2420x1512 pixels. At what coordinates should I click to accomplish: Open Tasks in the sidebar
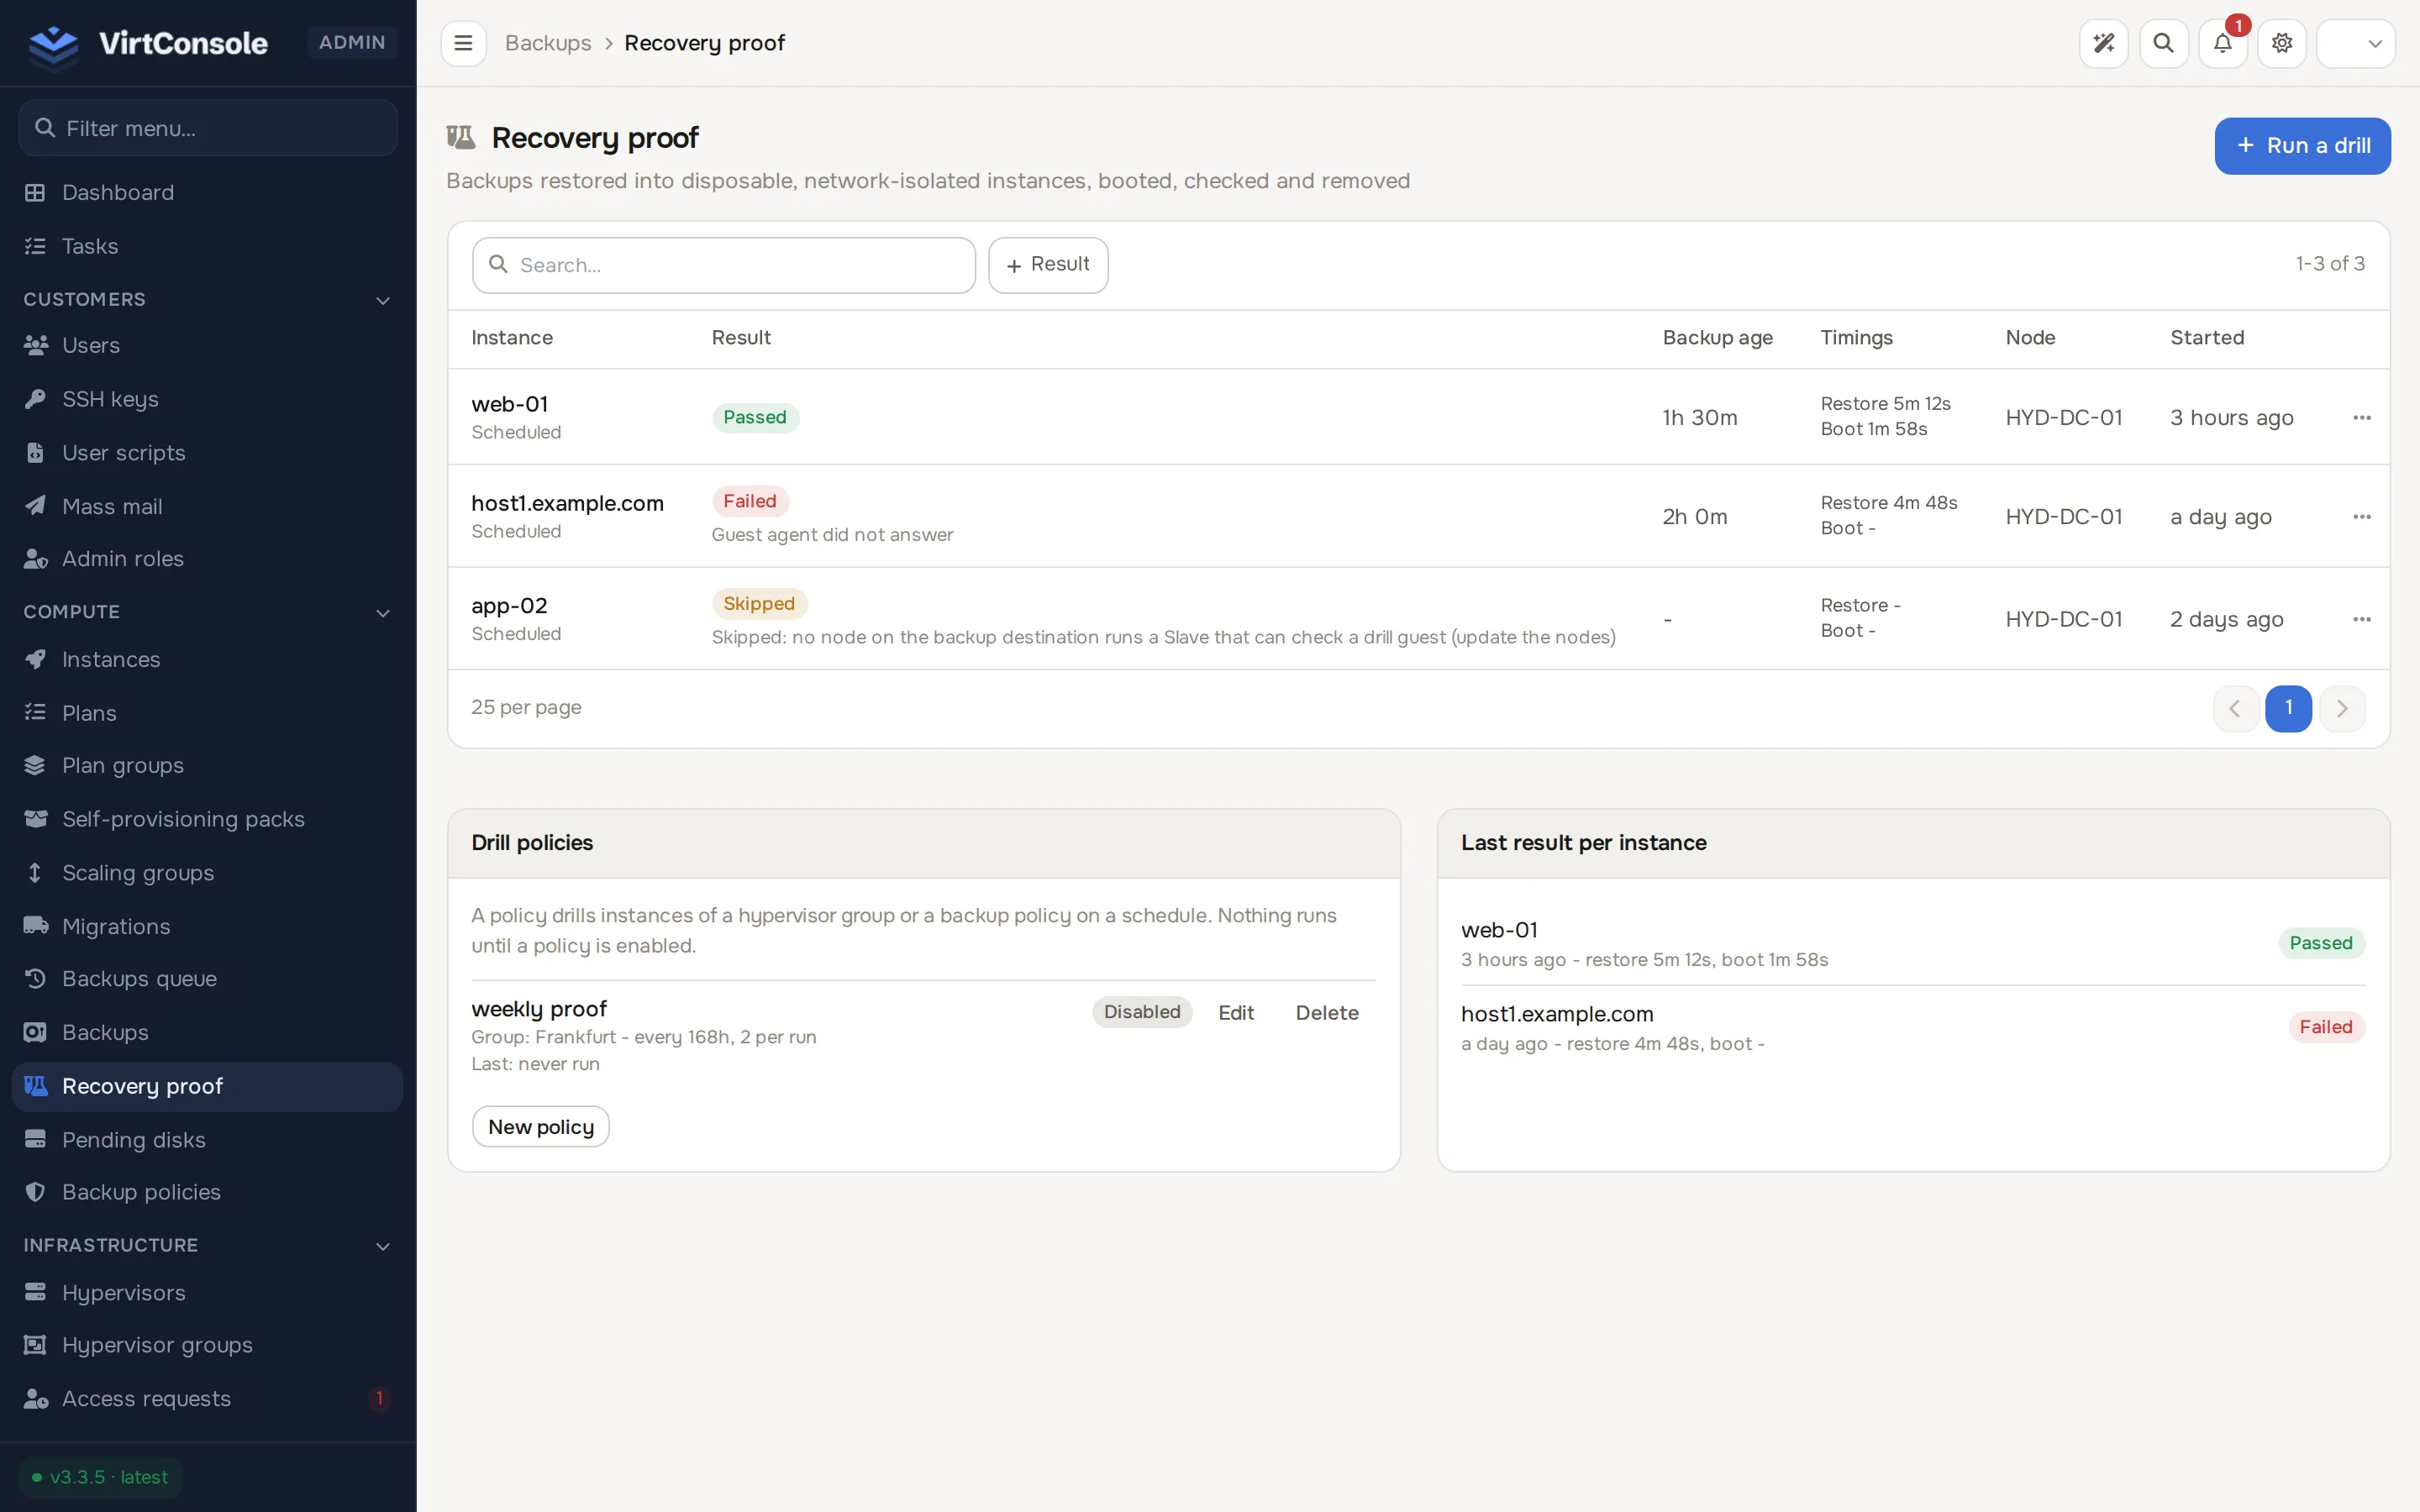(x=208, y=246)
